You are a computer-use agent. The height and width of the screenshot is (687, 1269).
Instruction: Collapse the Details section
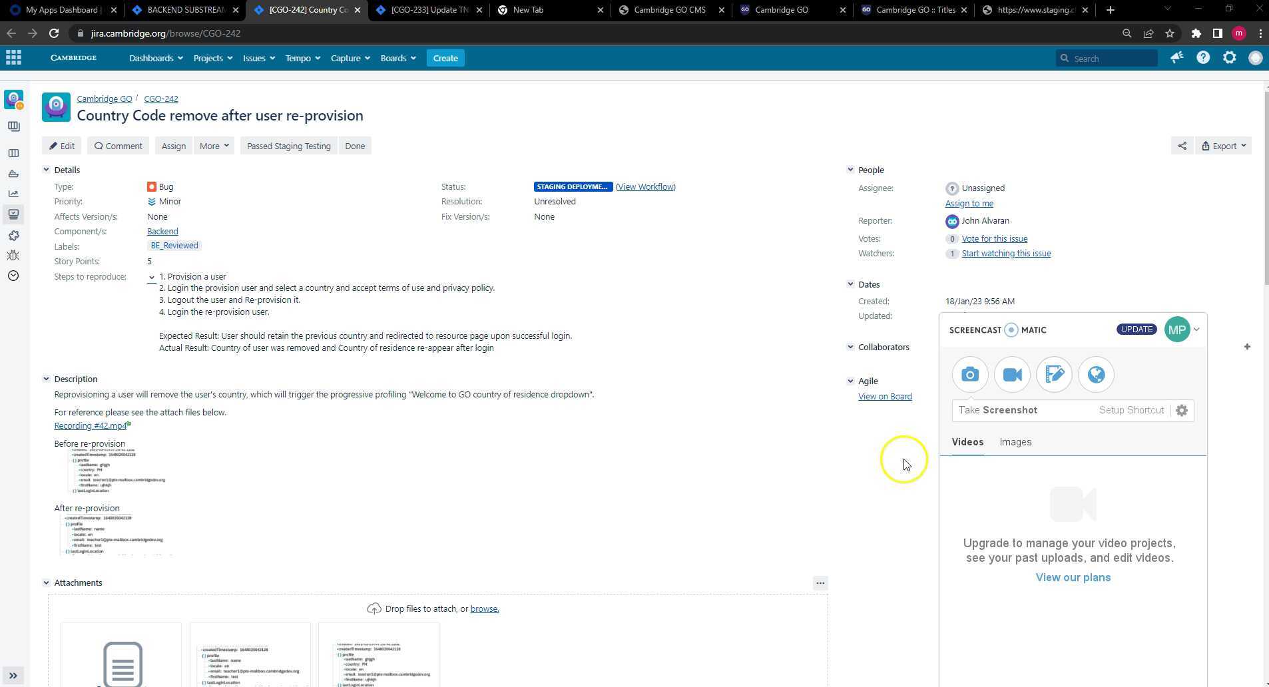pos(47,170)
